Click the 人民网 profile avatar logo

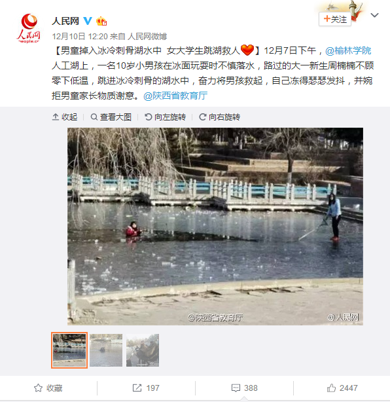(x=29, y=28)
